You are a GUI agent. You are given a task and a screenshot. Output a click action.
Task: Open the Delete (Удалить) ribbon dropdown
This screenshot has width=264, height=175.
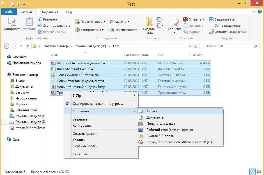coord(119,22)
